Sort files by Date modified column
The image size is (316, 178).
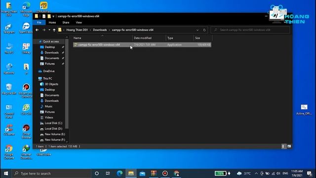pos(149,38)
